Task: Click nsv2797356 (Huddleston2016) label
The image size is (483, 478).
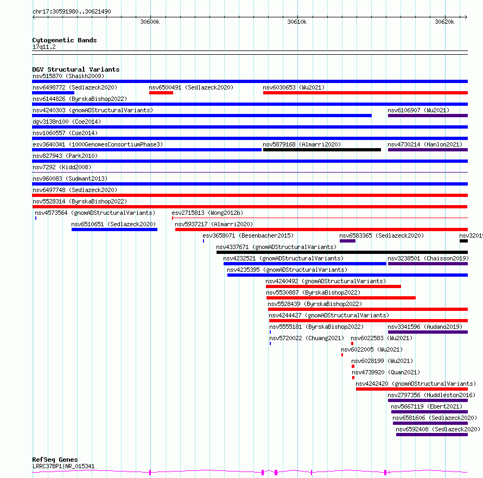Action: (x=431, y=395)
